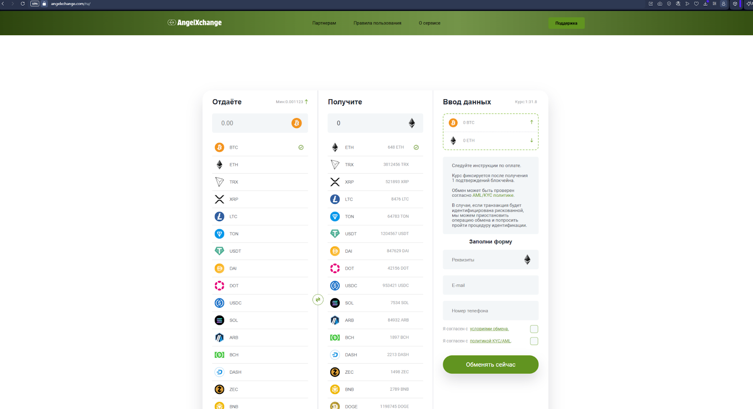Choose the DASH coin icon under Получите

tap(335, 355)
